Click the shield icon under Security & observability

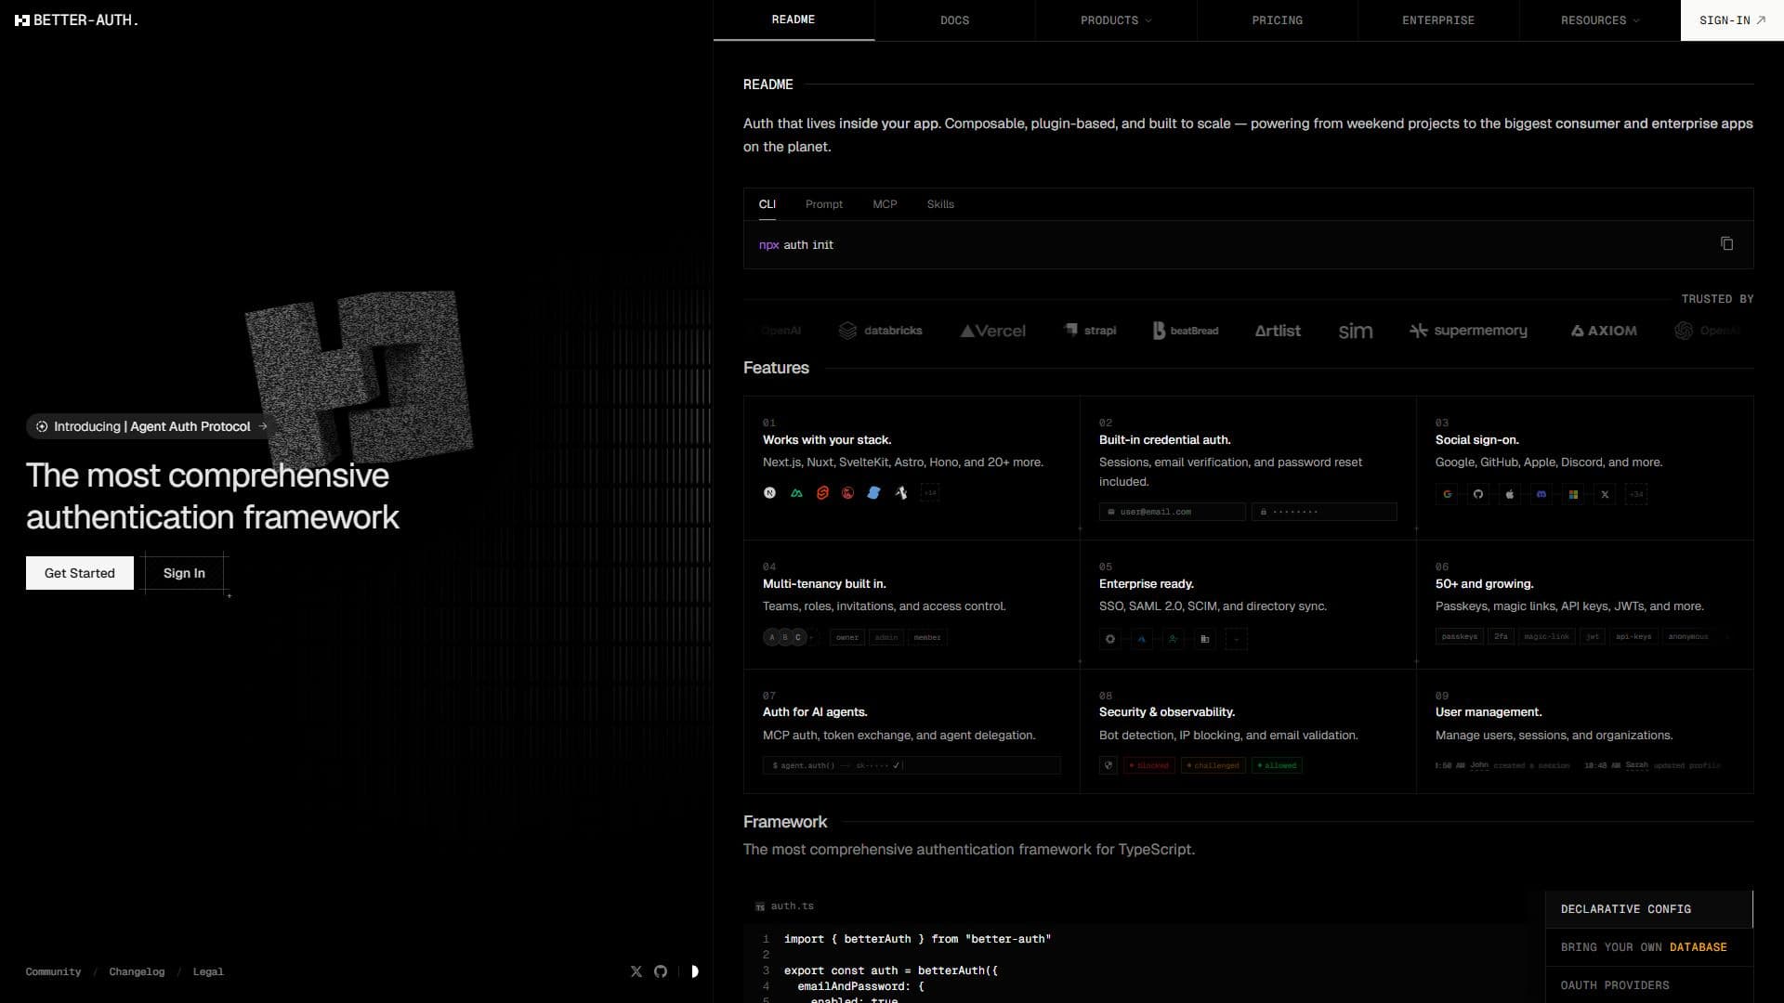click(1108, 765)
